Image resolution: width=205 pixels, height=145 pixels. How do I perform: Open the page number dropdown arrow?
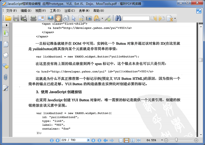coord(88,140)
